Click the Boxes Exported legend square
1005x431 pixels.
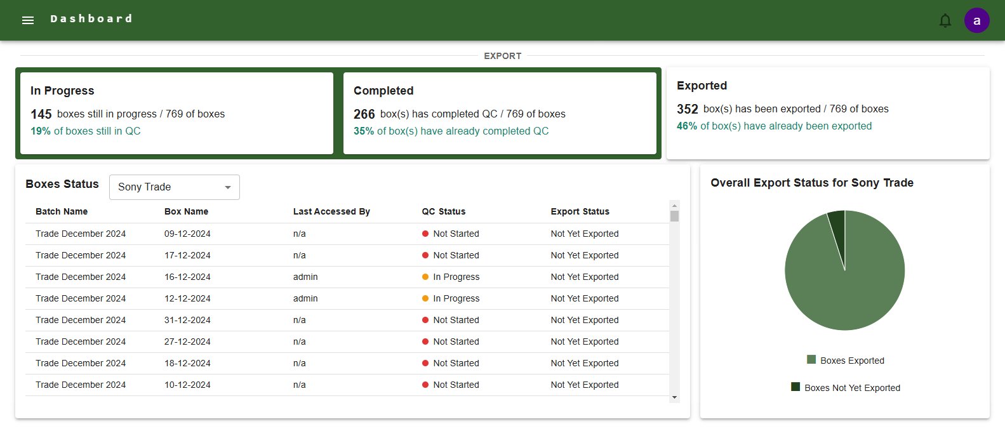pos(811,360)
